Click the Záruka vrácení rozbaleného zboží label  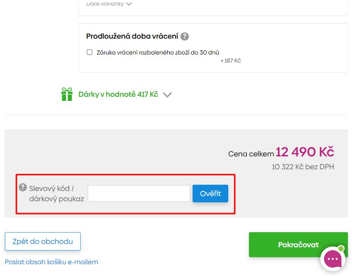pos(158,52)
